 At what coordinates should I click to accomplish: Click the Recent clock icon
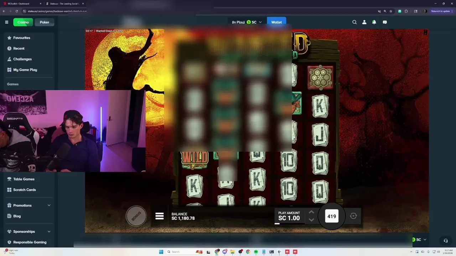click(9, 48)
